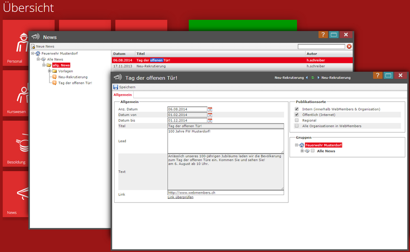The width and height of the screenshot is (410, 252).
Task: Go to previous news using left arrow
Action: point(307,78)
